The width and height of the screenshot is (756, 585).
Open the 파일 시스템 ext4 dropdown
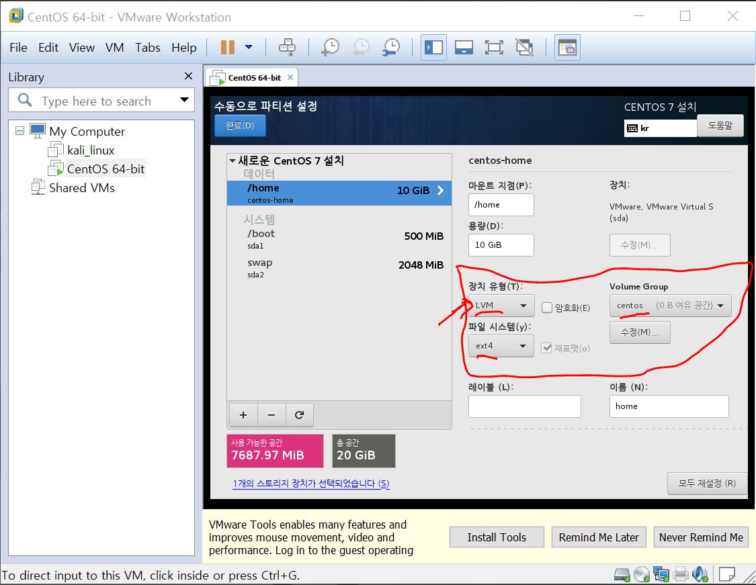click(x=501, y=346)
